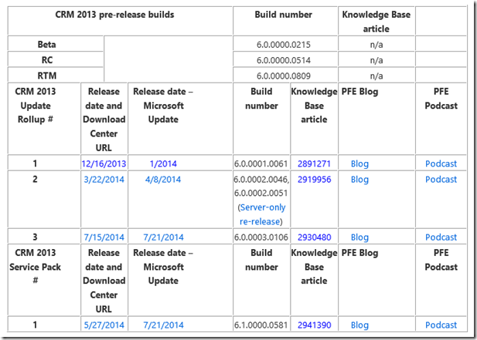Screen dimensions: 477x340
Task: Open the 12/16/2013 download link
Action: (x=104, y=163)
